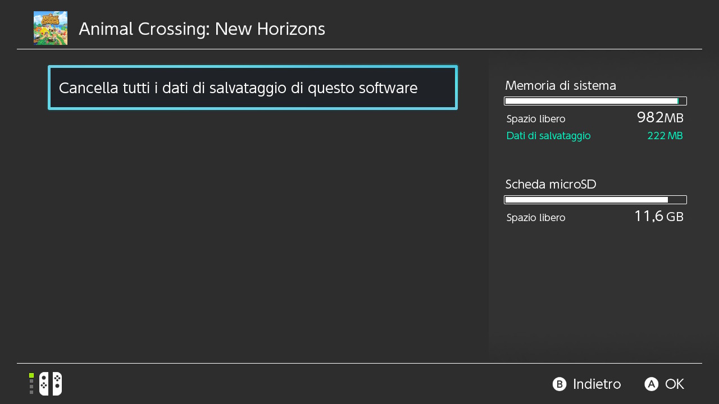Go back with the Indietro label
The width and height of the screenshot is (719, 404).
(x=597, y=384)
